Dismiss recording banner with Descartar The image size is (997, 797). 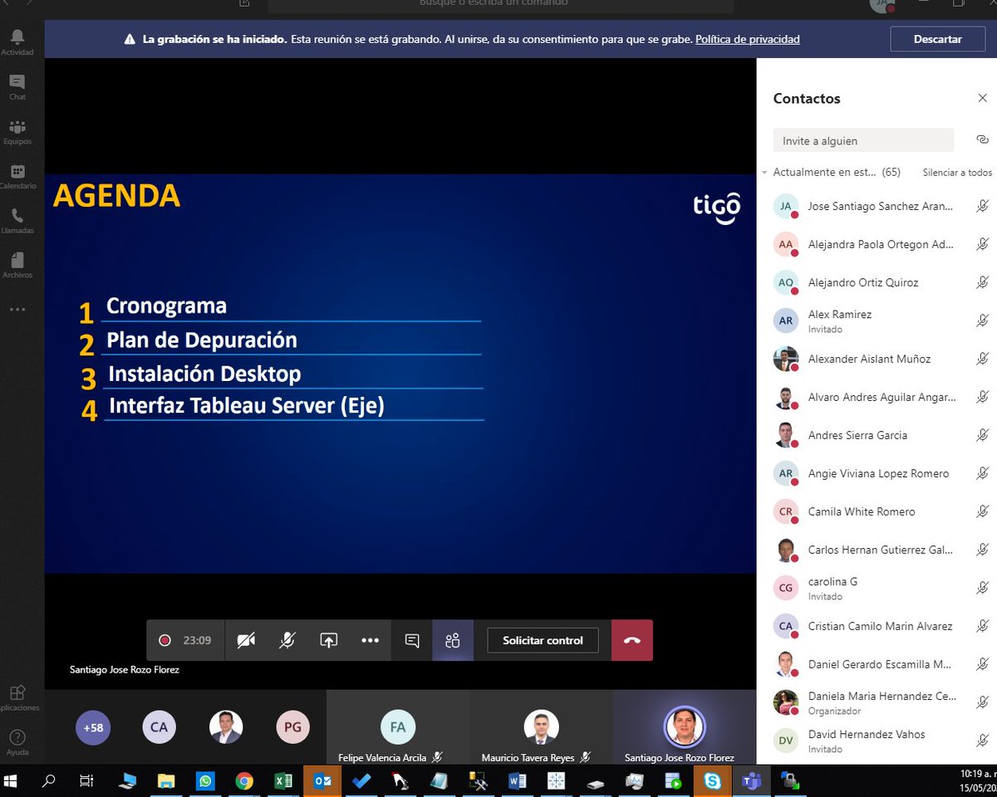(x=938, y=39)
